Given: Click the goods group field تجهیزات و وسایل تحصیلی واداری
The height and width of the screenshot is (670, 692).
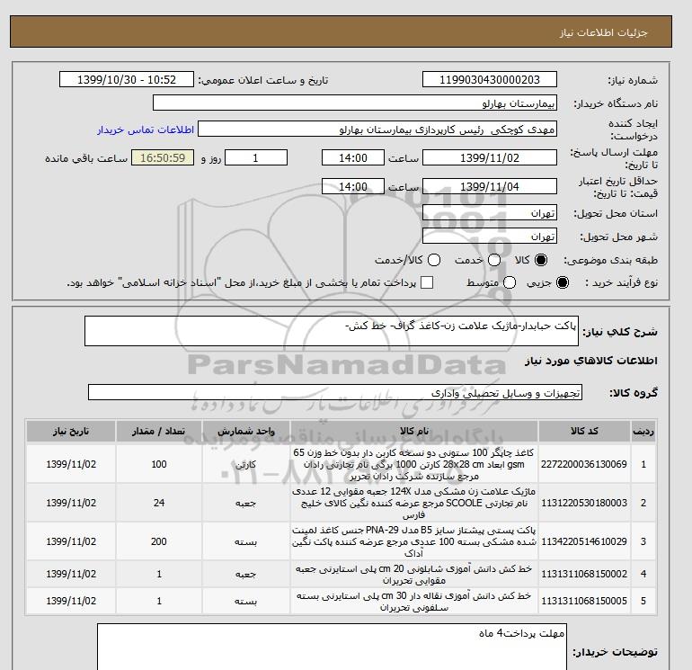Looking at the screenshot, I should (335, 392).
